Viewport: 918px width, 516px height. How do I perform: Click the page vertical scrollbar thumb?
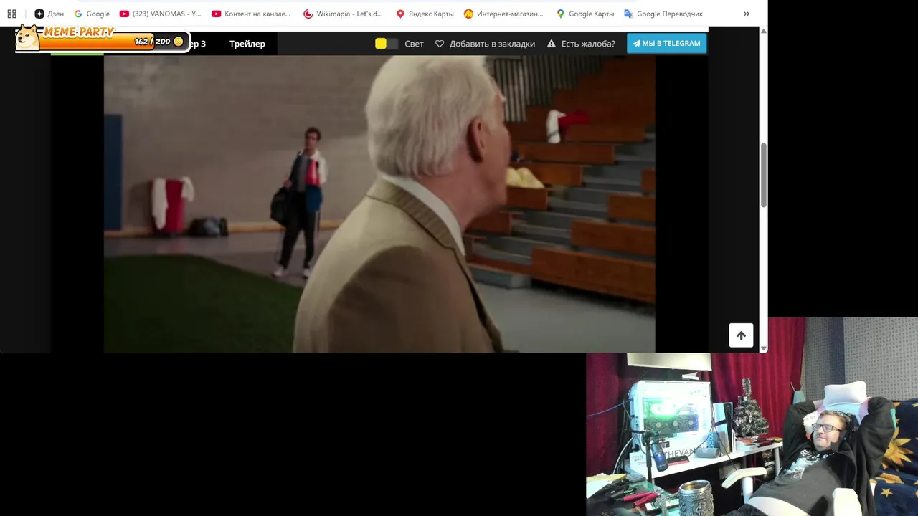tap(763, 176)
